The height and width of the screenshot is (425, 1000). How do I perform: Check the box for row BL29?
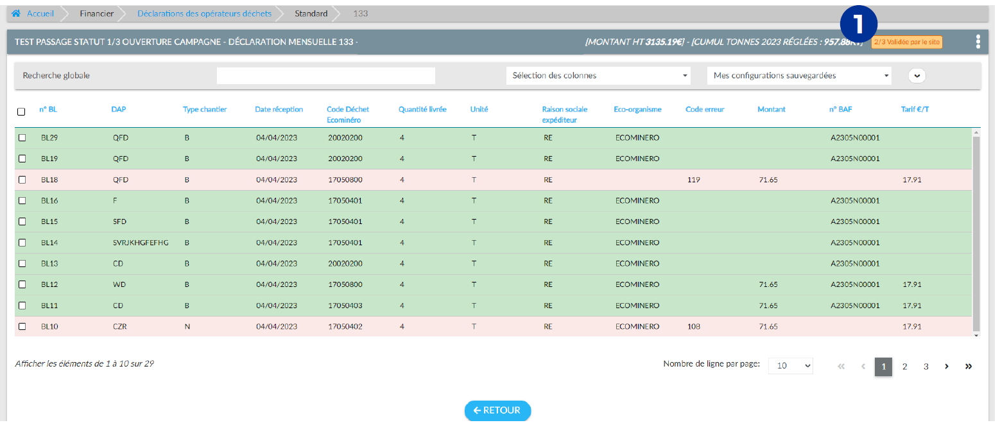pos(22,138)
